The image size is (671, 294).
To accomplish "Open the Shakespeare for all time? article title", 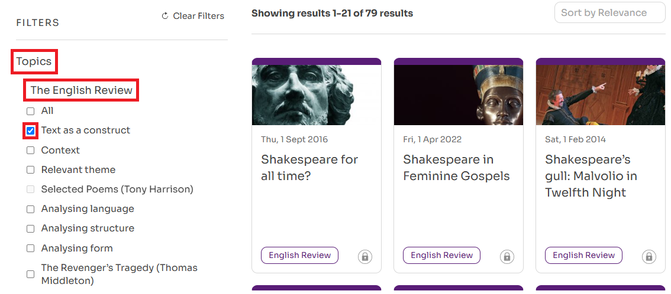I will tap(309, 168).
